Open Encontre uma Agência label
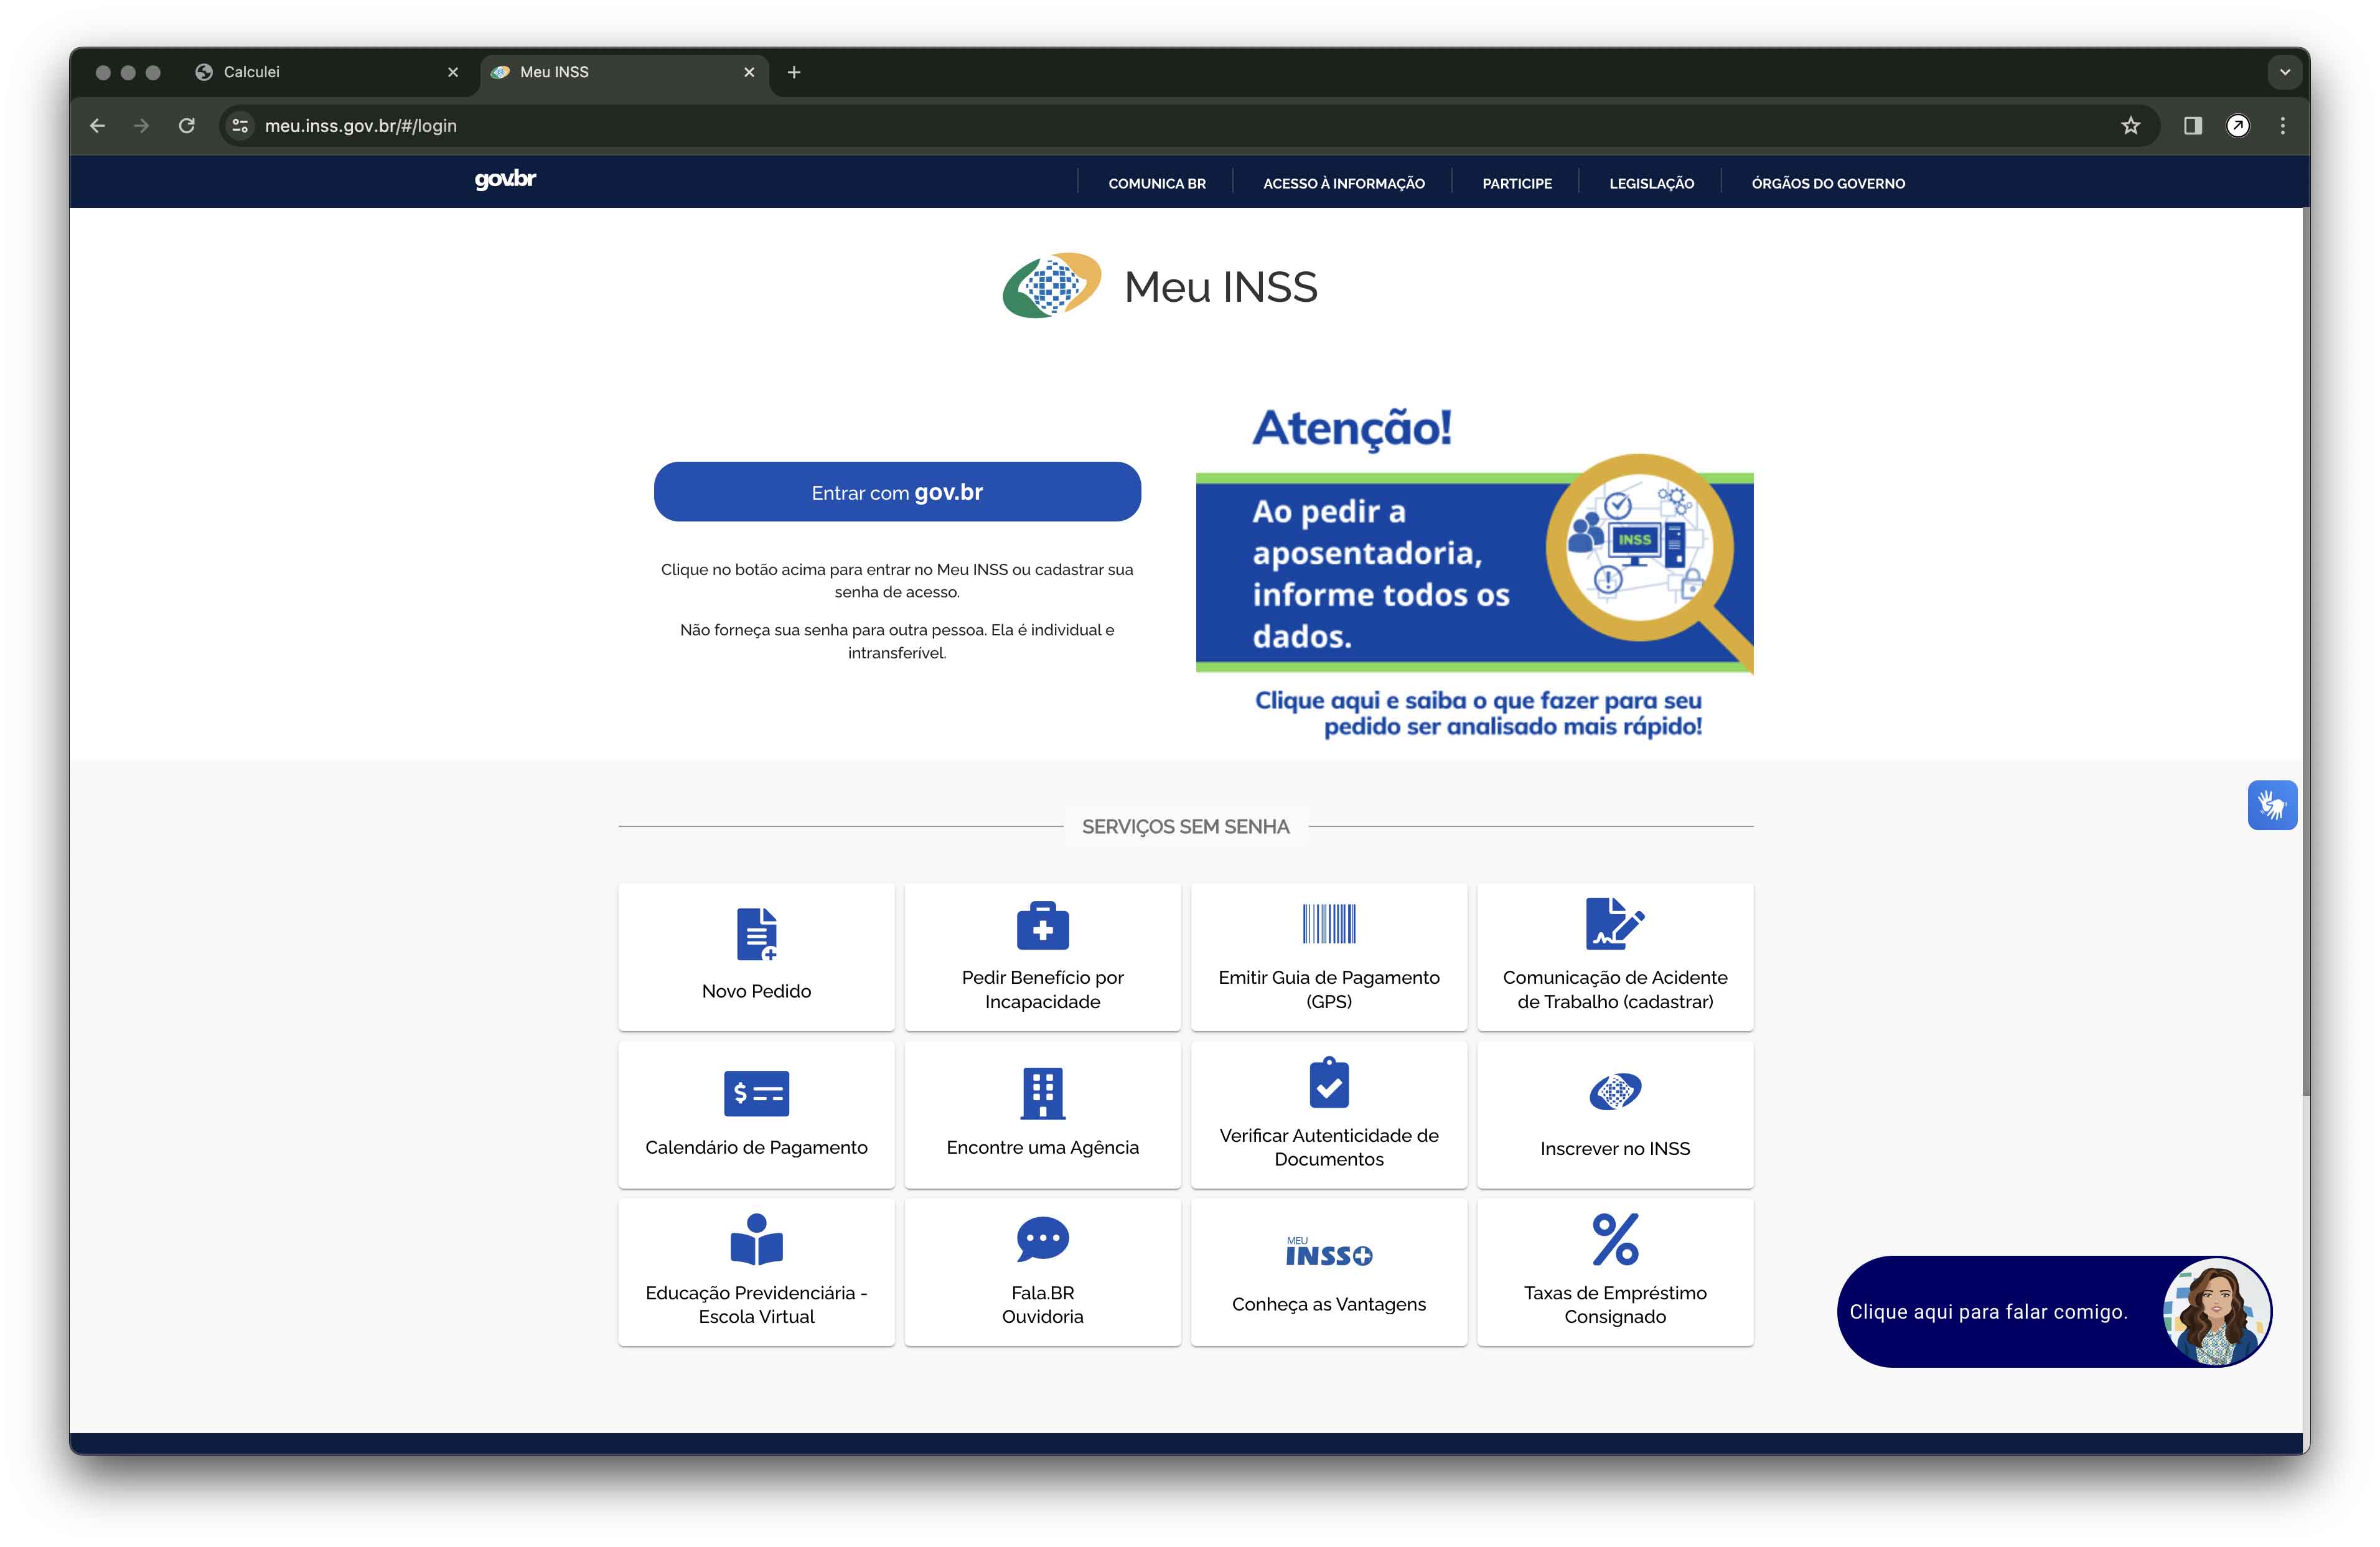Image resolution: width=2380 pixels, height=1547 pixels. (x=1042, y=1148)
